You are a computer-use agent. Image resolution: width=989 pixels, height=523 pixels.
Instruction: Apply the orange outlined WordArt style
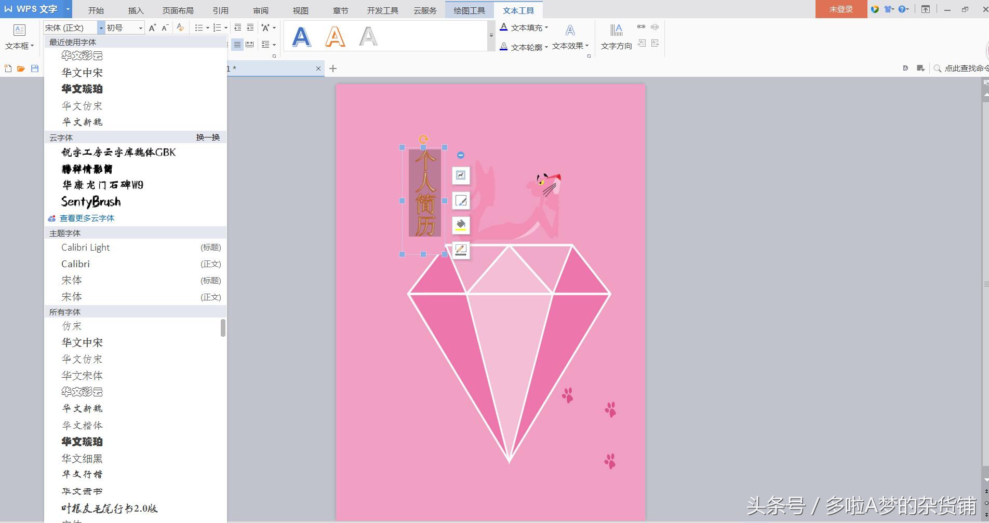pyautogui.click(x=335, y=36)
